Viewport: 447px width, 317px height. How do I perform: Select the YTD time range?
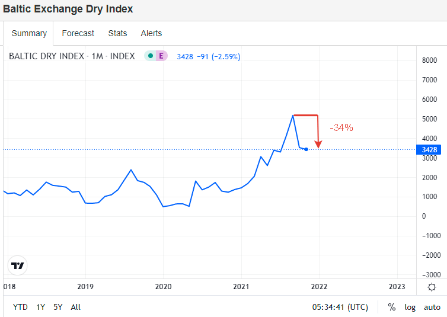coord(20,307)
